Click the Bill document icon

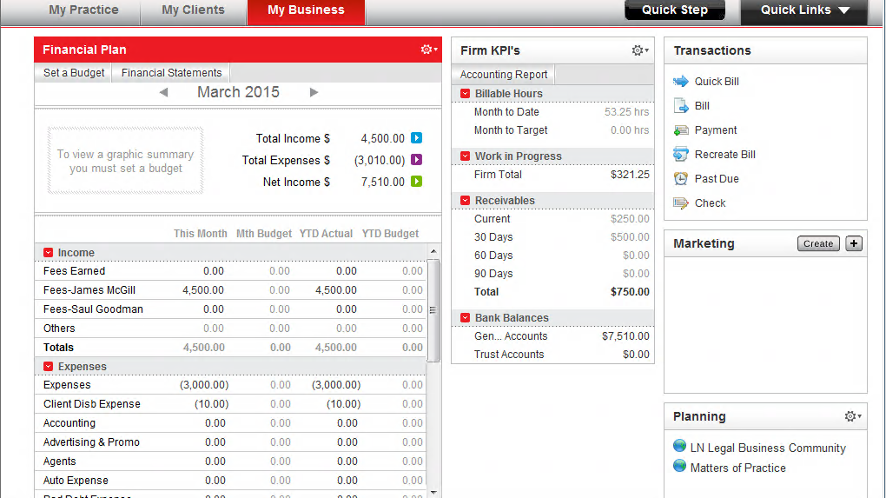(x=681, y=106)
